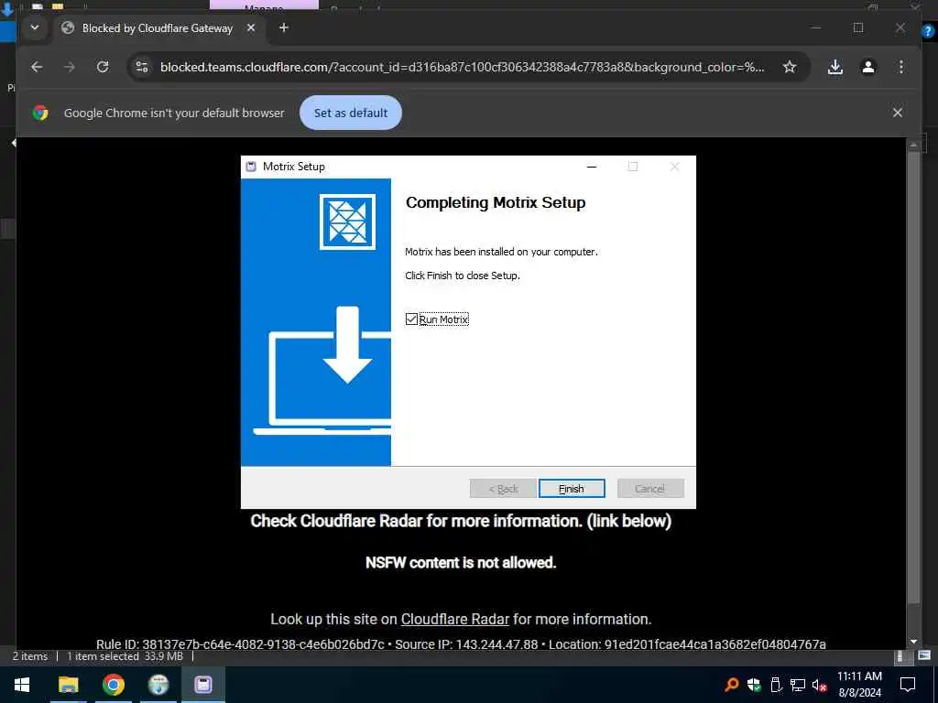The image size is (938, 703).
Task: Open the network tray icon
Action: coord(798,685)
